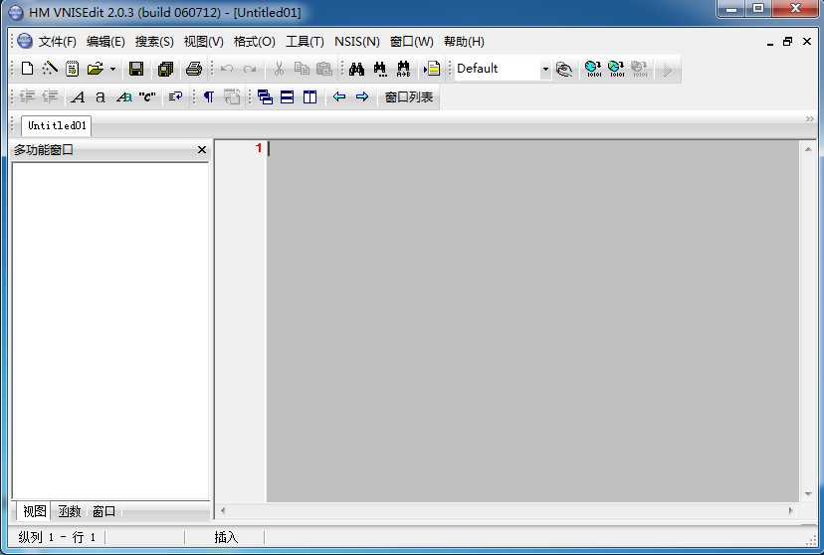Click the redo arrow icon
824x555 pixels.
click(x=250, y=69)
